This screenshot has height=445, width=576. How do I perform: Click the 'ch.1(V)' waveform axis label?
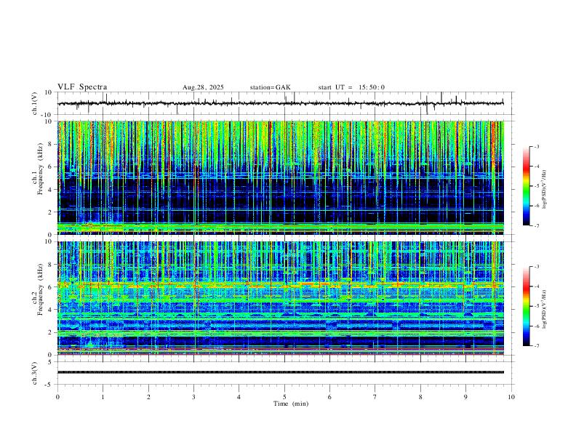[35, 103]
